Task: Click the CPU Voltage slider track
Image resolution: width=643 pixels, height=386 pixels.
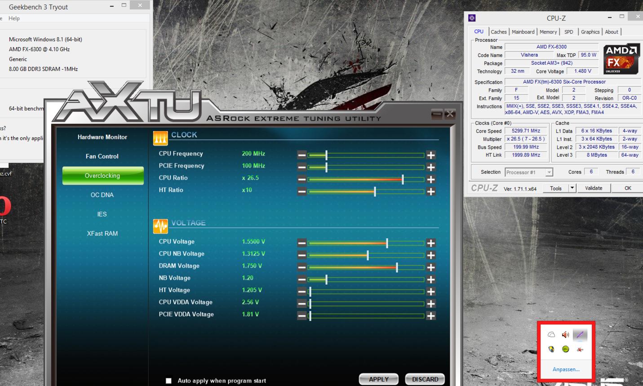Action: pos(366,243)
